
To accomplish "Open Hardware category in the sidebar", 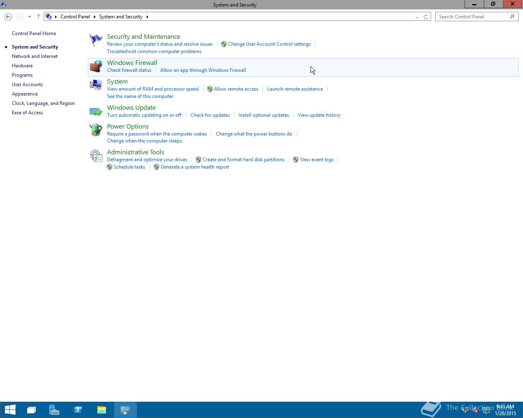I will click(22, 66).
